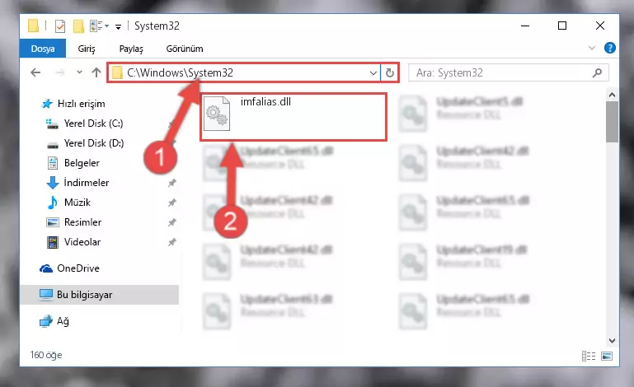Open the Help question mark icon

tap(610, 48)
